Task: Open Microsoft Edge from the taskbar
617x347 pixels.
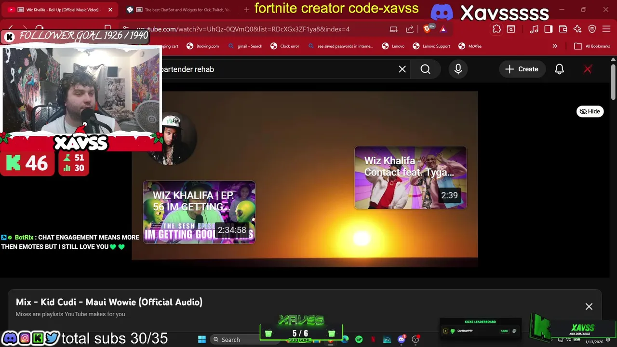Action: coord(345,339)
